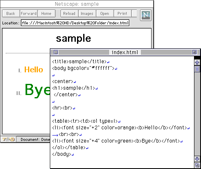This screenshot has width=201, height=169.
Task: Click the resize grip icon at window corner
Action: (197, 165)
